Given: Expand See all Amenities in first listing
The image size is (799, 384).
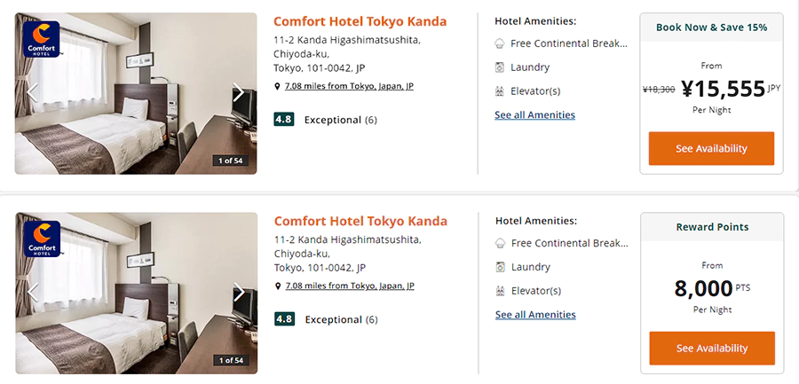Looking at the screenshot, I should (534, 115).
